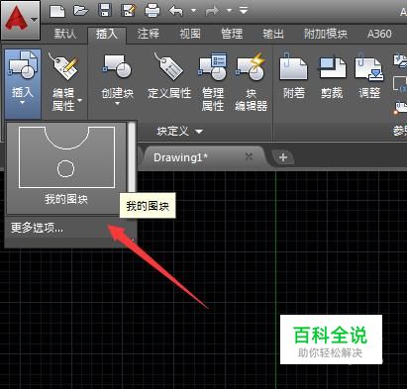
Task: Expand the 插入 button dropdown arrow
Action: [23, 103]
